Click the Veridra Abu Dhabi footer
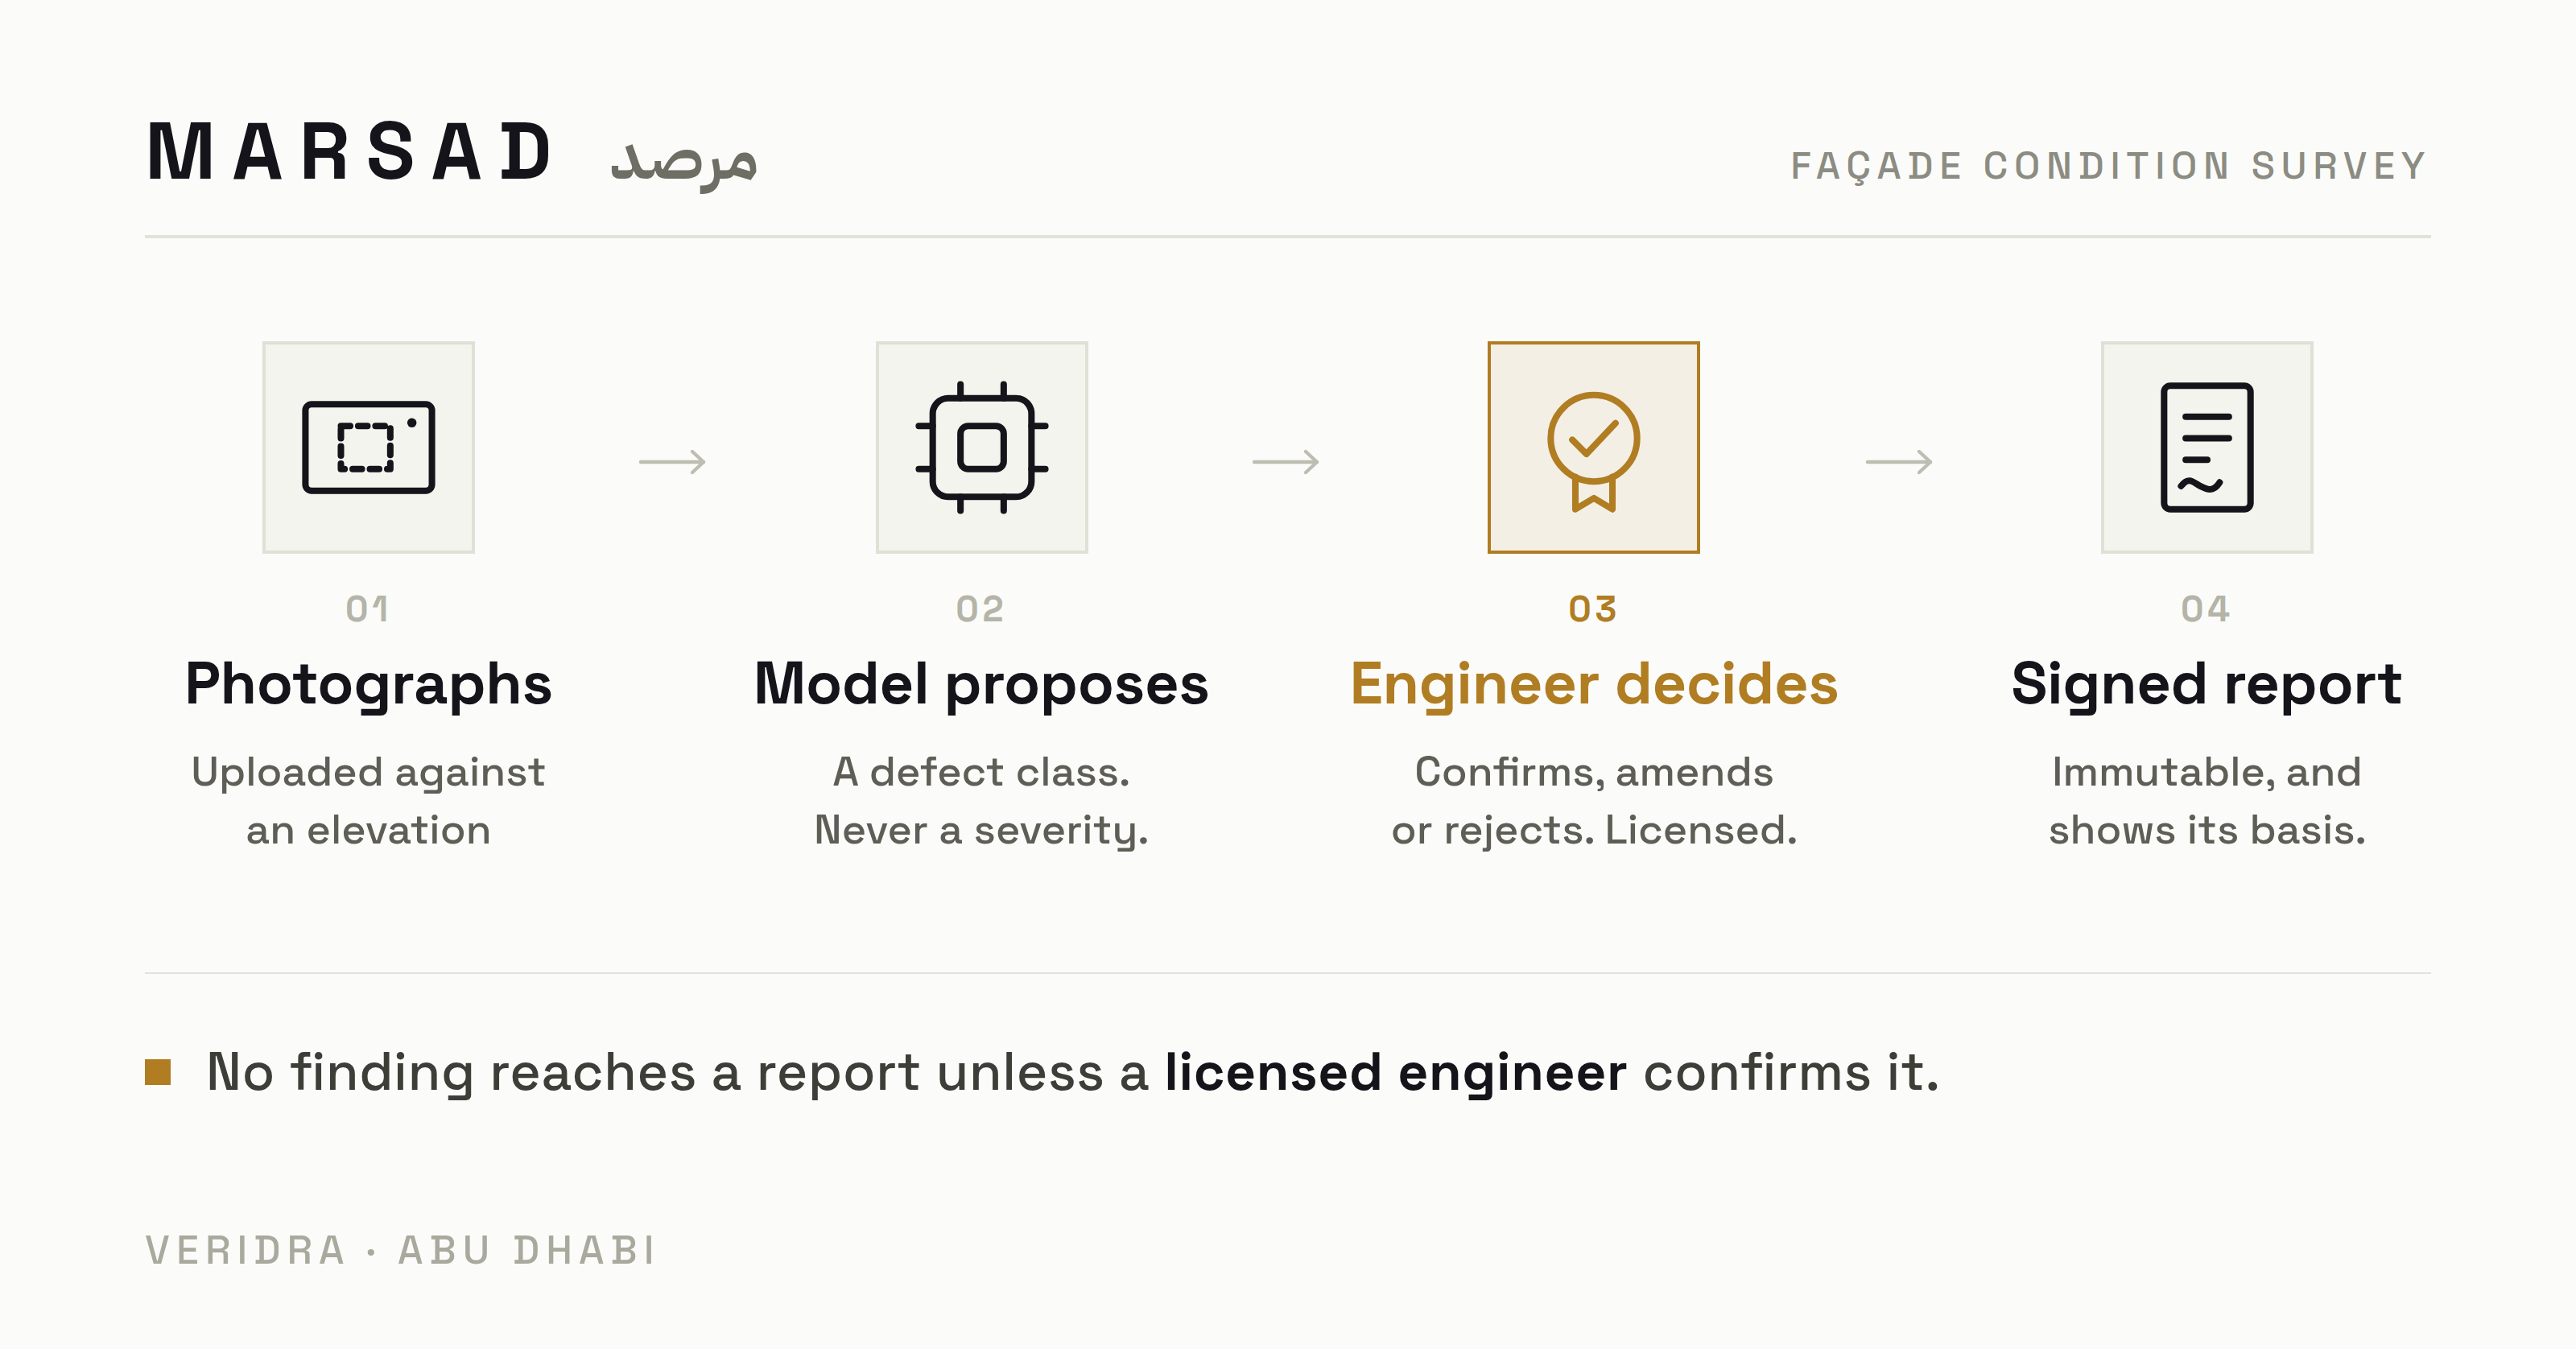The width and height of the screenshot is (2576, 1349). tap(401, 1250)
